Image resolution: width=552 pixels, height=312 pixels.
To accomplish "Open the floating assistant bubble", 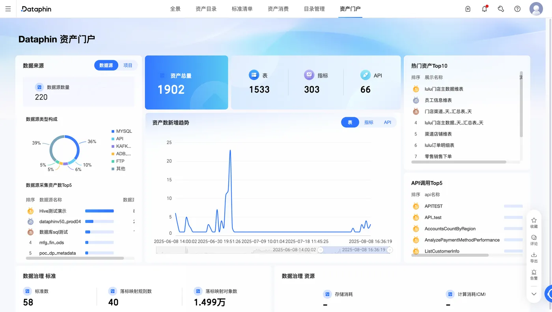I will point(548,293).
